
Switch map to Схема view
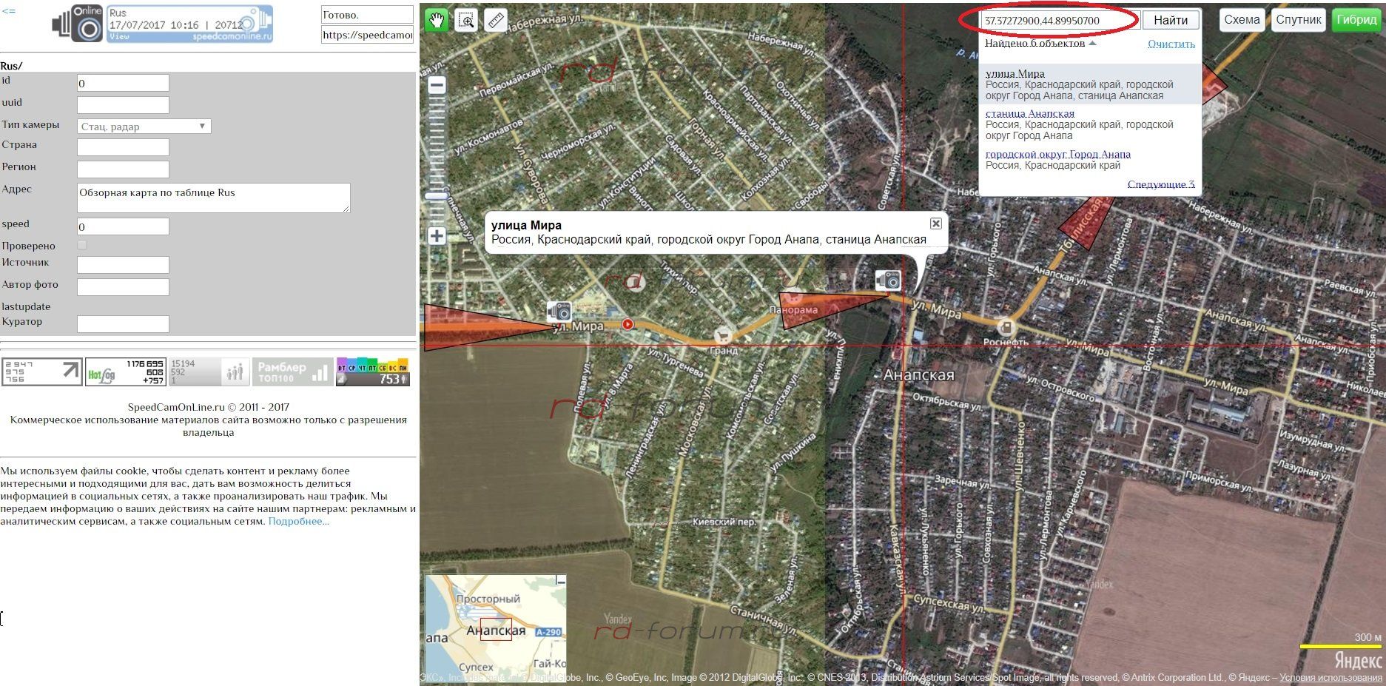[x=1241, y=20]
